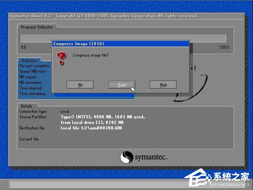
Task: Click the 'Source Partition' label
Action: pos(33,117)
